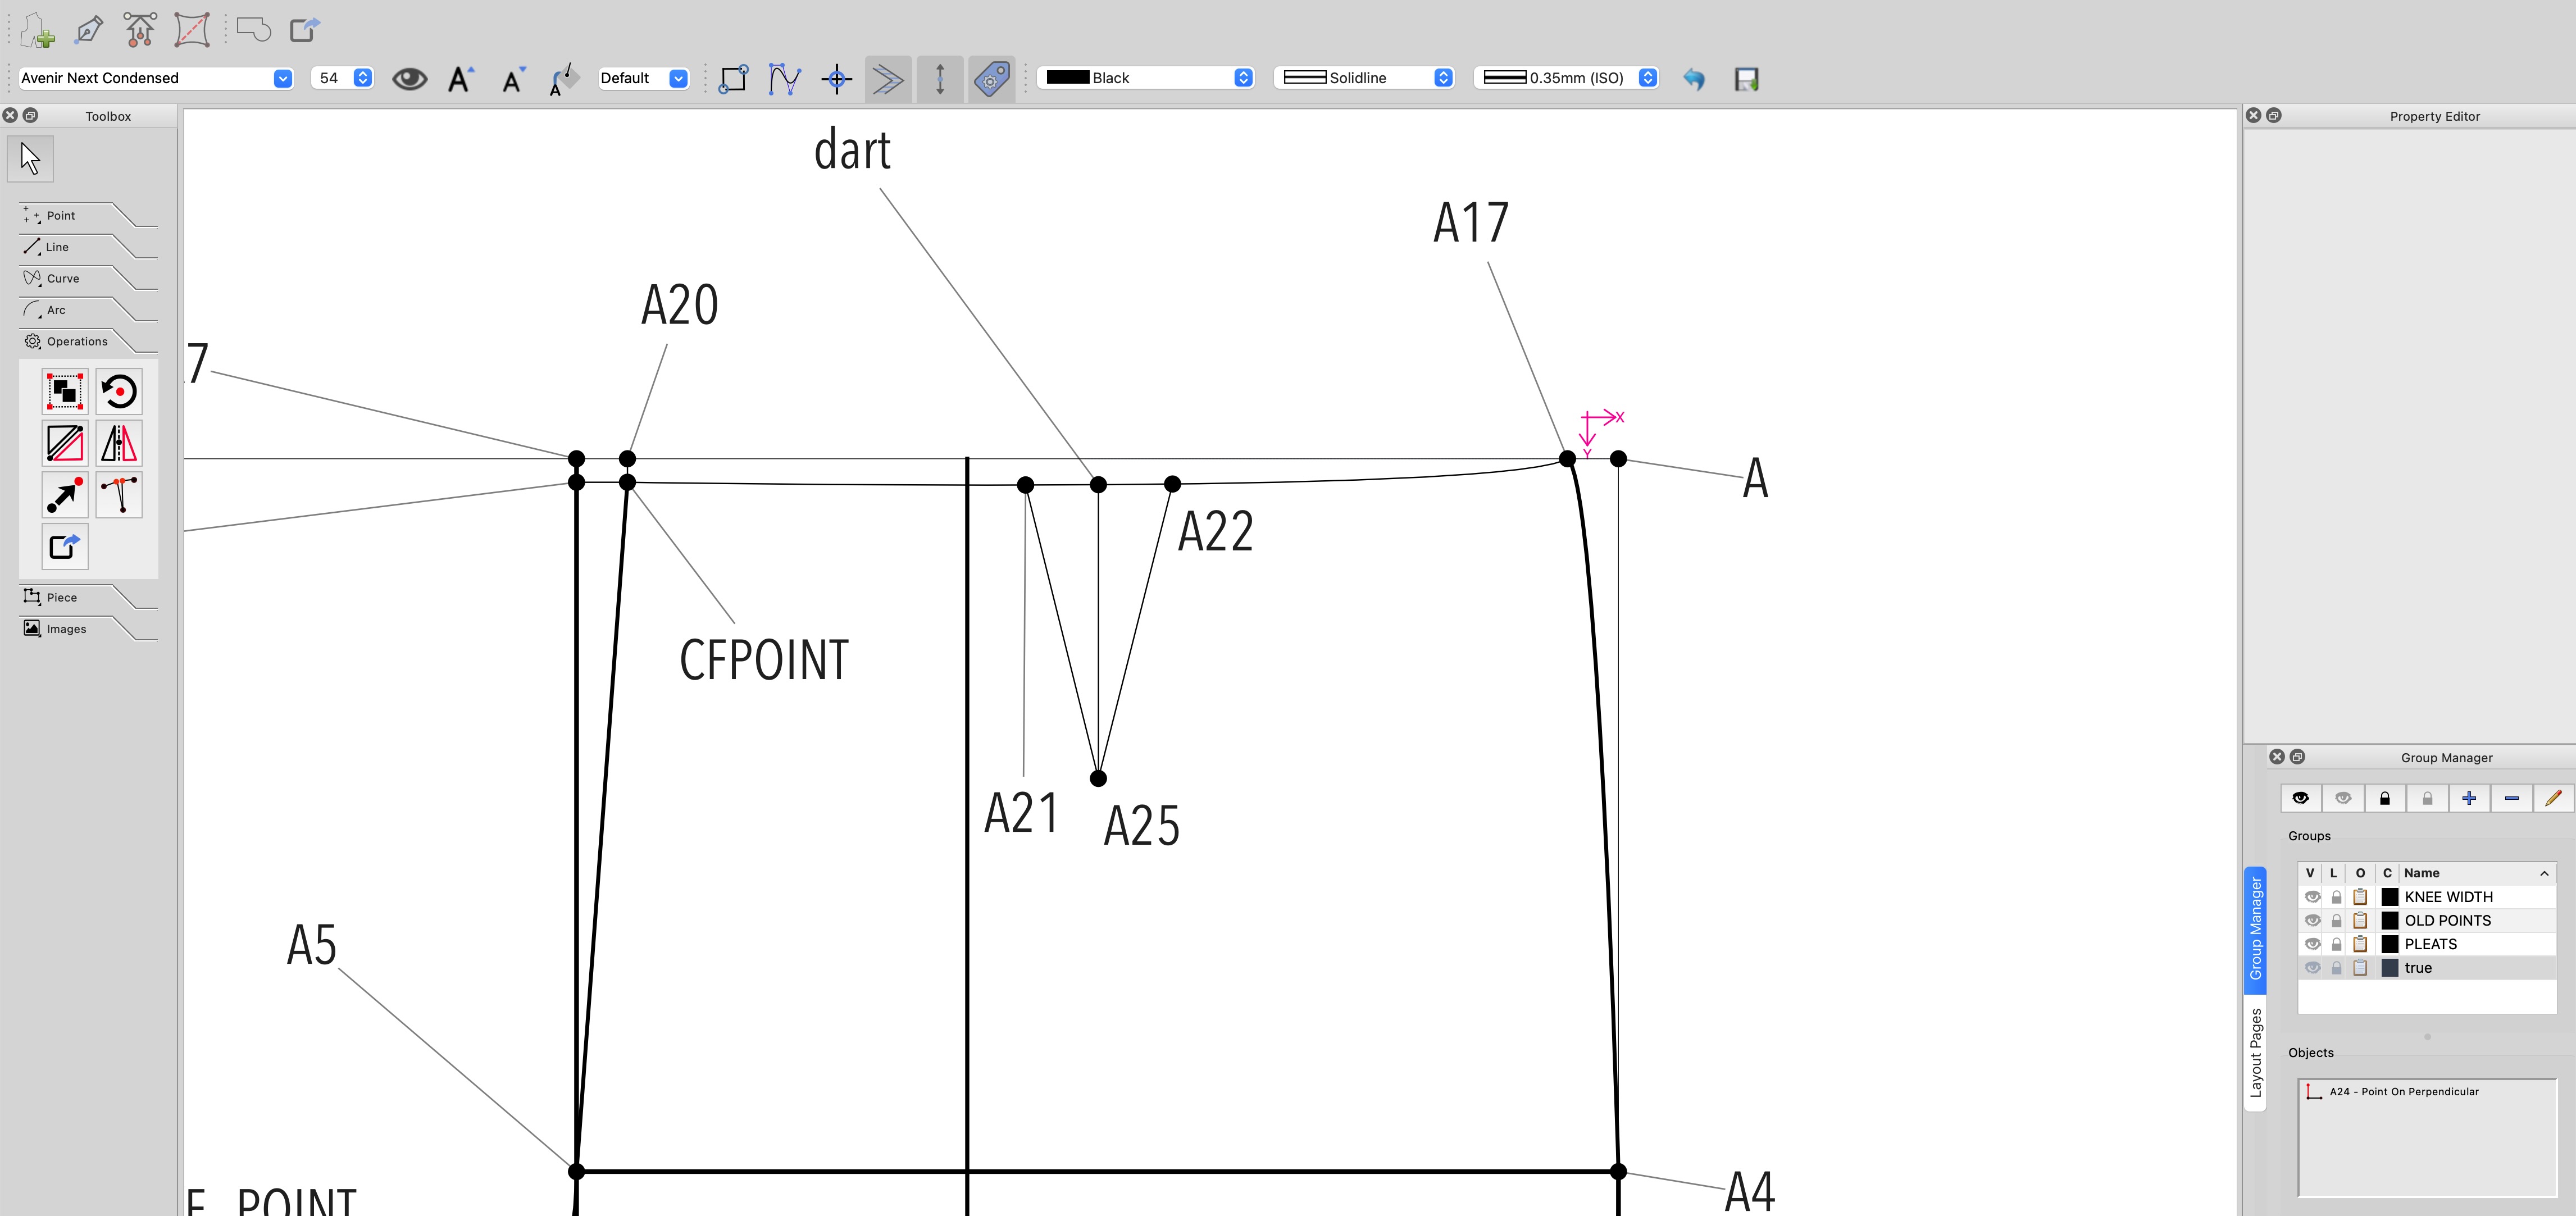Switch to the Layout Pages tab
This screenshot has height=1216, width=2576.
(2255, 1053)
